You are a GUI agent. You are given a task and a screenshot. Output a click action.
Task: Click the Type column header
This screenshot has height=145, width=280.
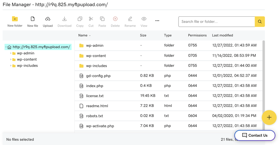168,35
